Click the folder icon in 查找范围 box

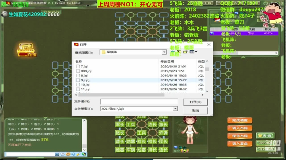[x=103, y=52]
